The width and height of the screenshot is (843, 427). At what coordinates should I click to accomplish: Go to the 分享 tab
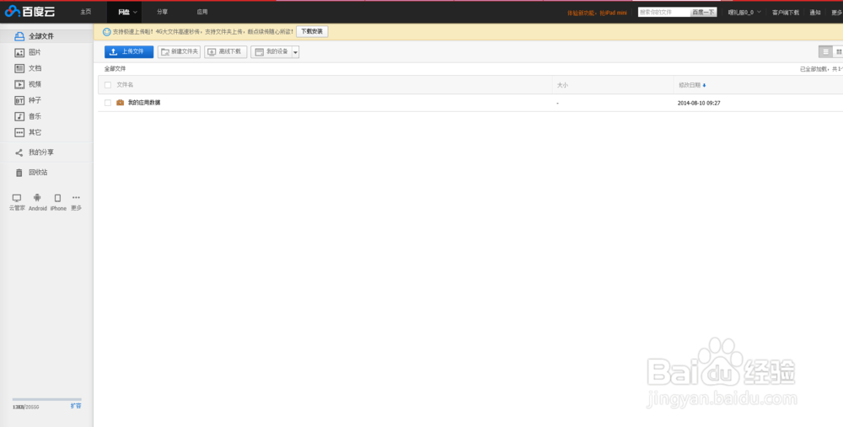(x=162, y=12)
